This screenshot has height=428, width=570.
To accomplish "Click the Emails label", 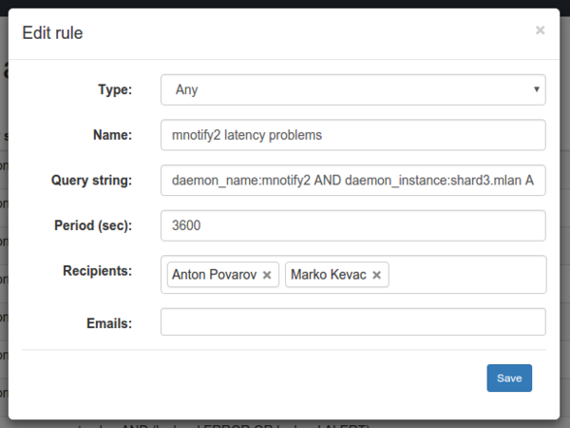I will 107,323.
